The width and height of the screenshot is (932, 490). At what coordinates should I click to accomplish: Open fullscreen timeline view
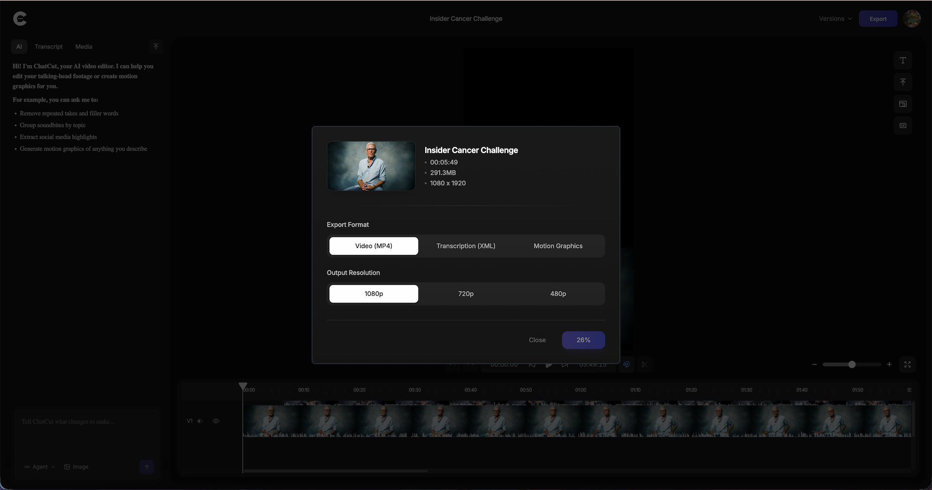(x=908, y=364)
